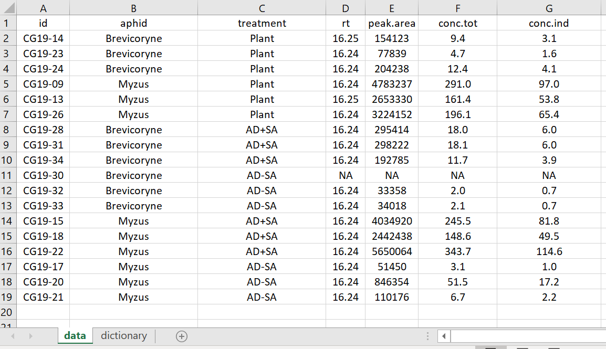Viewport: 606px width, 349px height.
Task: Select column C header
Action: (262, 8)
